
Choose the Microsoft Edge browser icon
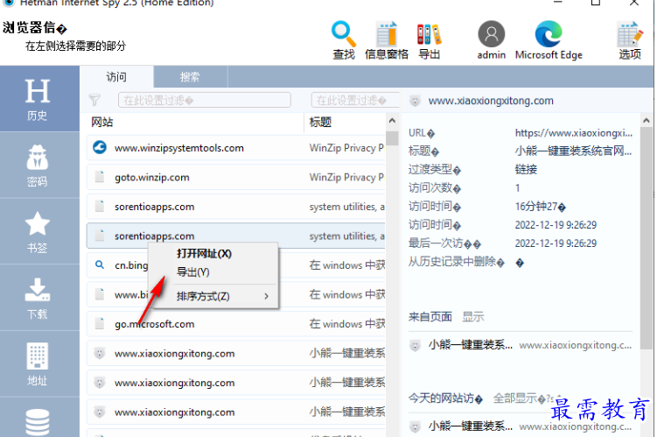click(549, 34)
